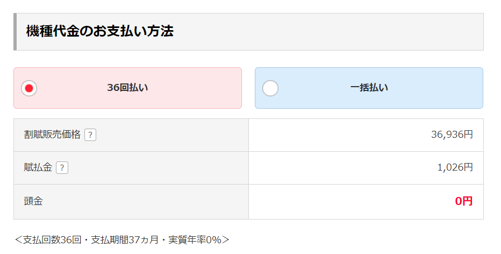Click the 賦払金 row label
This screenshot has height=254, width=501.
click(x=38, y=168)
